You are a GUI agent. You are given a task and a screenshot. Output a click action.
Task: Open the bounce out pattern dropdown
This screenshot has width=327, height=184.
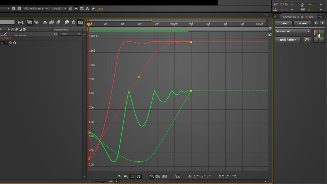(x=308, y=31)
